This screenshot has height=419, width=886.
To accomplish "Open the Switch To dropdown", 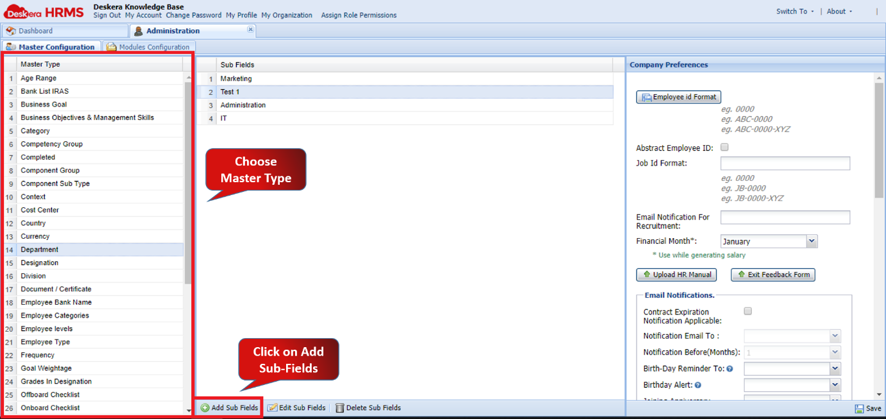I will [794, 11].
